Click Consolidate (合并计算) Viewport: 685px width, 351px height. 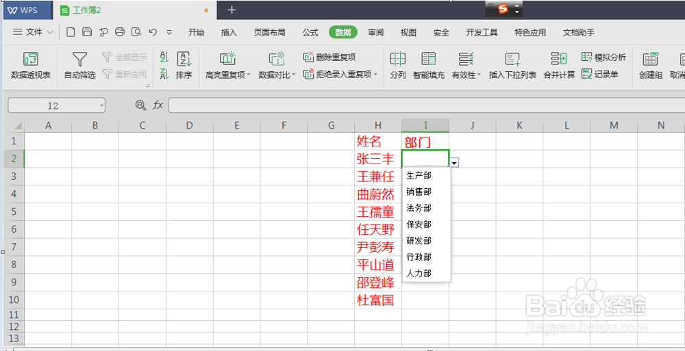559,66
